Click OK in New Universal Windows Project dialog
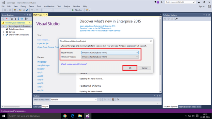This screenshot has width=212, height=119. pyautogui.click(x=130, y=68)
